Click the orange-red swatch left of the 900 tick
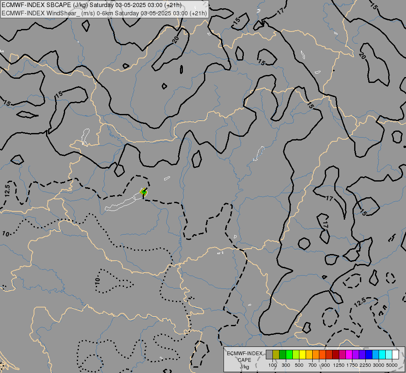406x373 pixels. tap(322, 355)
